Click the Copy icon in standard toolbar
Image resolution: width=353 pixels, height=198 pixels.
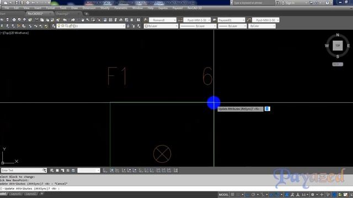point(42,20)
